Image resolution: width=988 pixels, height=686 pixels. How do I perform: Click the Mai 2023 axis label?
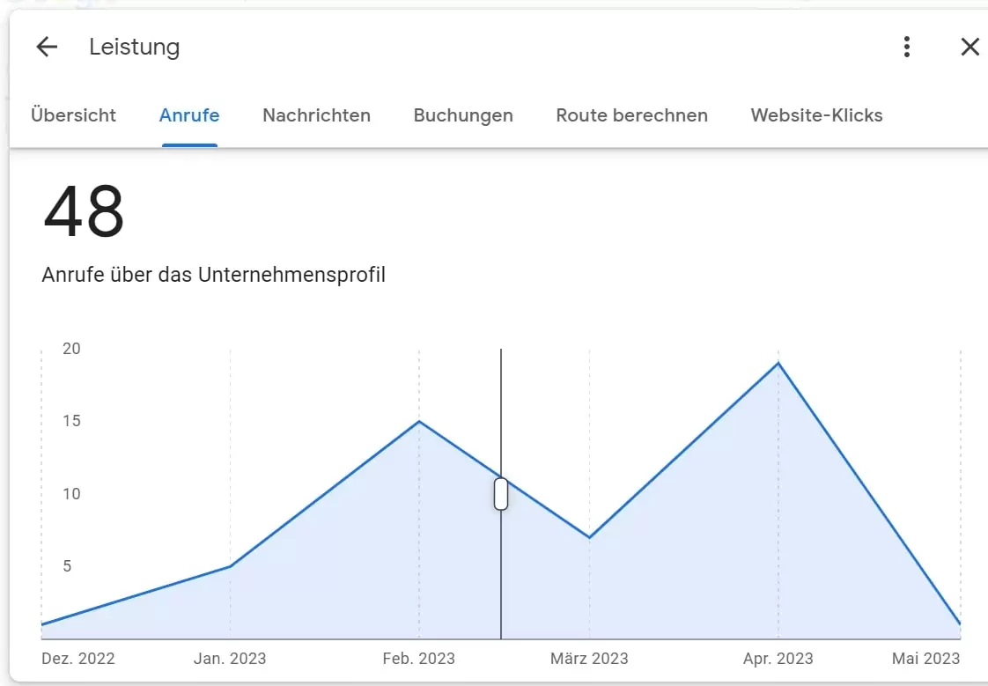tap(925, 659)
